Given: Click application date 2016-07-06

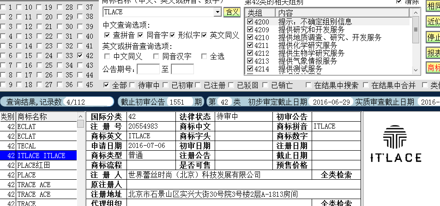Looking at the screenshot, I should tap(147, 146).
